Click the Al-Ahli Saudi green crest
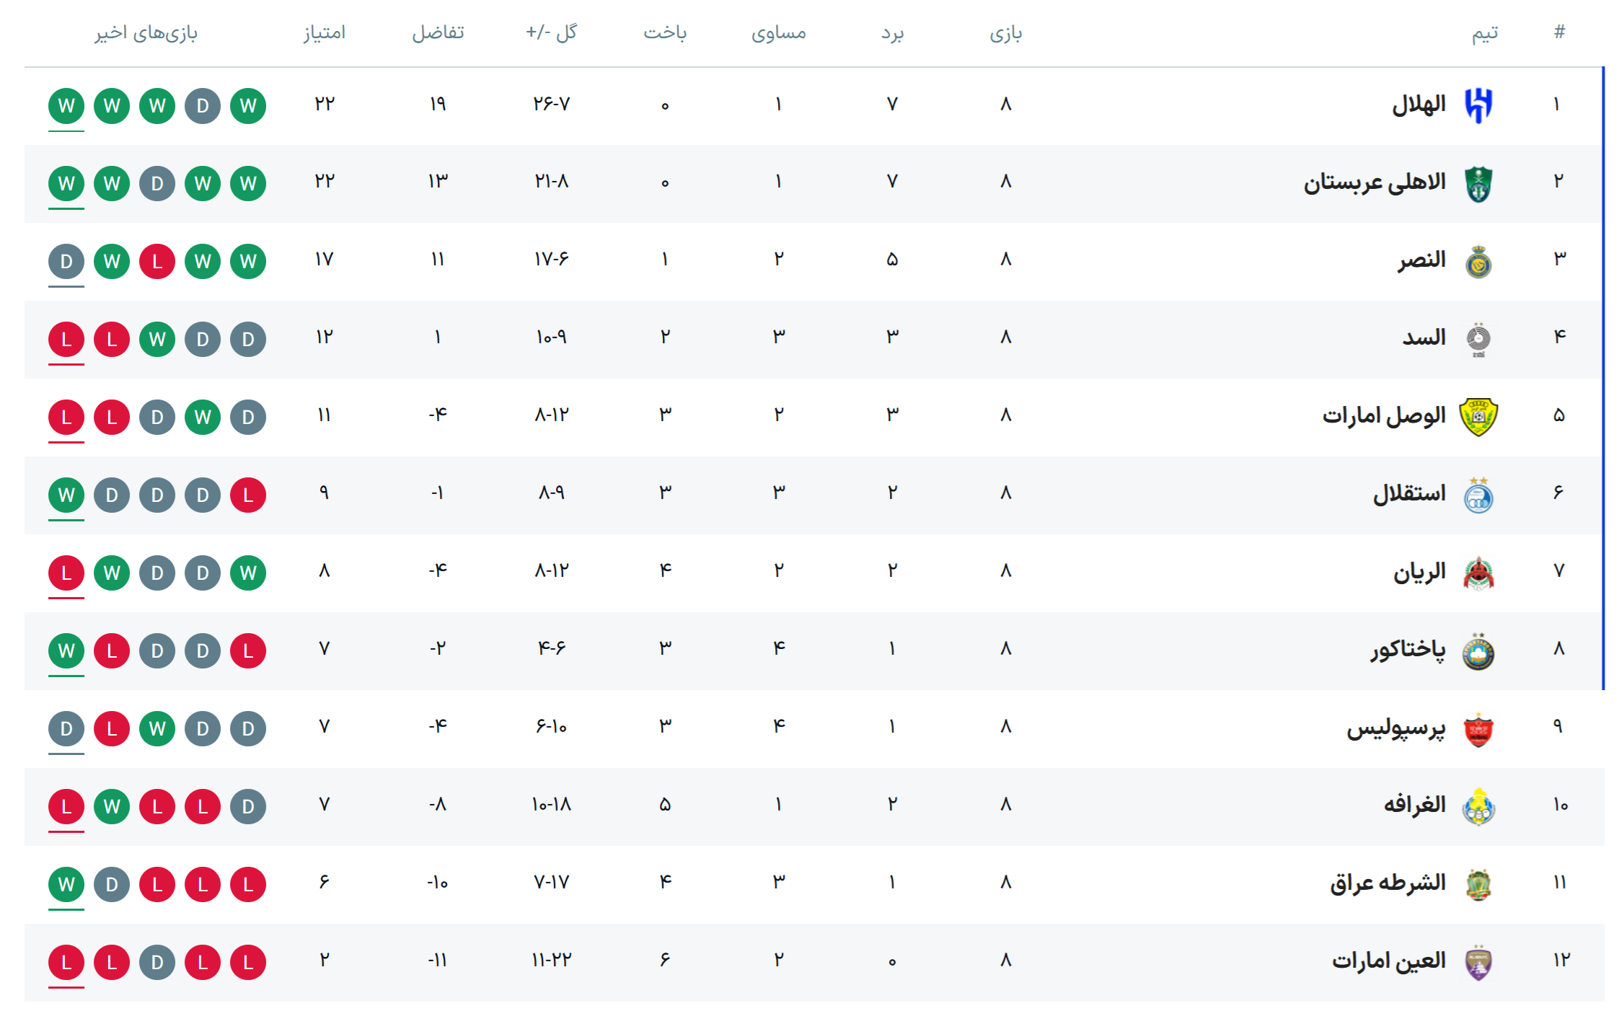Image resolution: width=1619 pixels, height=1024 pixels. point(1478,184)
